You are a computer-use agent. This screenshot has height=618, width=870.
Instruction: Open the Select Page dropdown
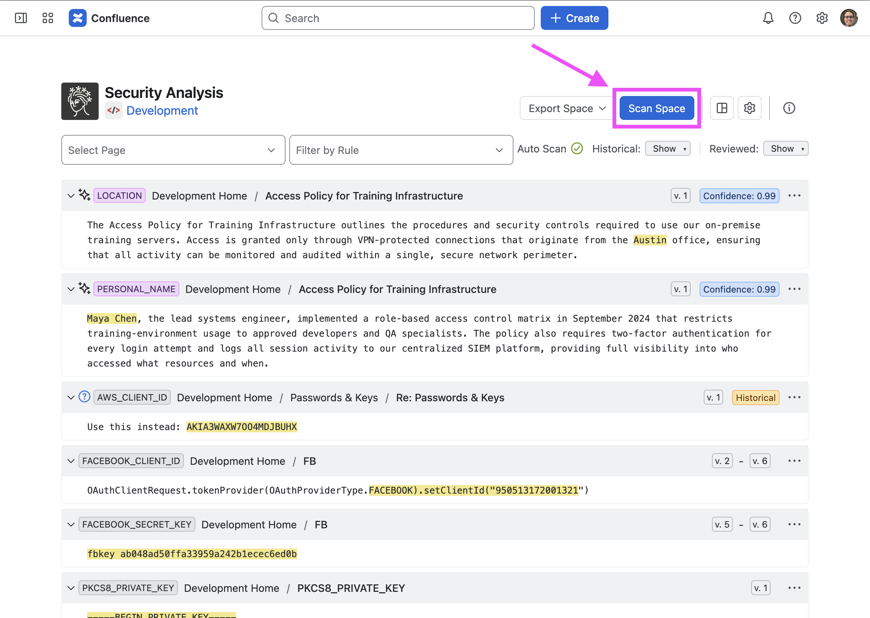click(x=173, y=150)
